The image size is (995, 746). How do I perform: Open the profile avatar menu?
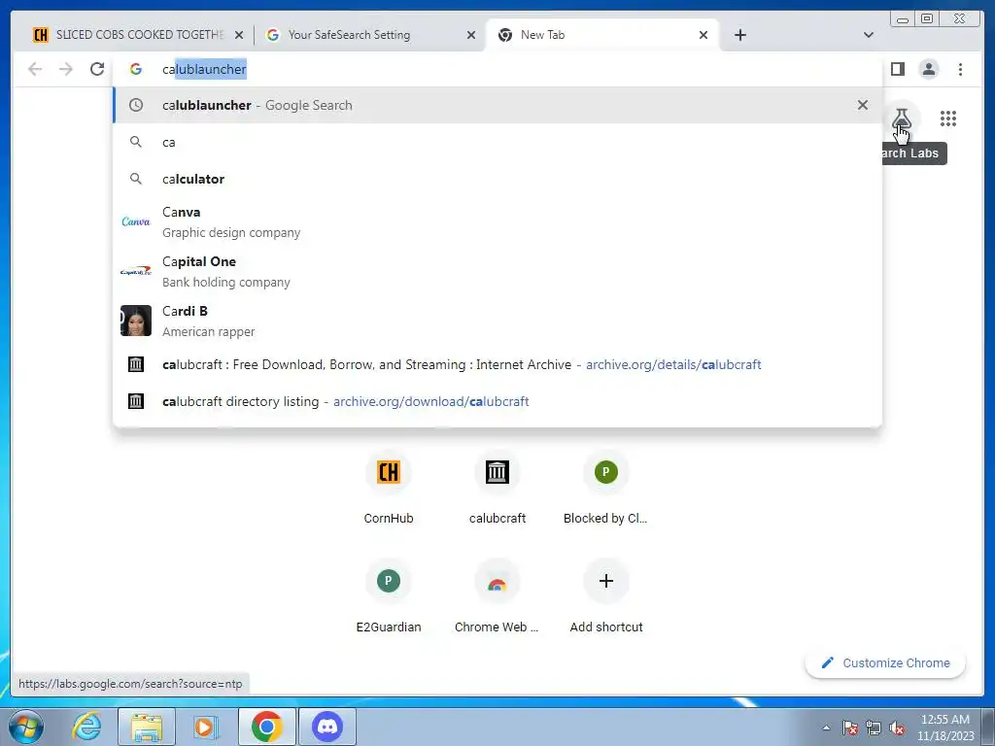click(x=928, y=69)
